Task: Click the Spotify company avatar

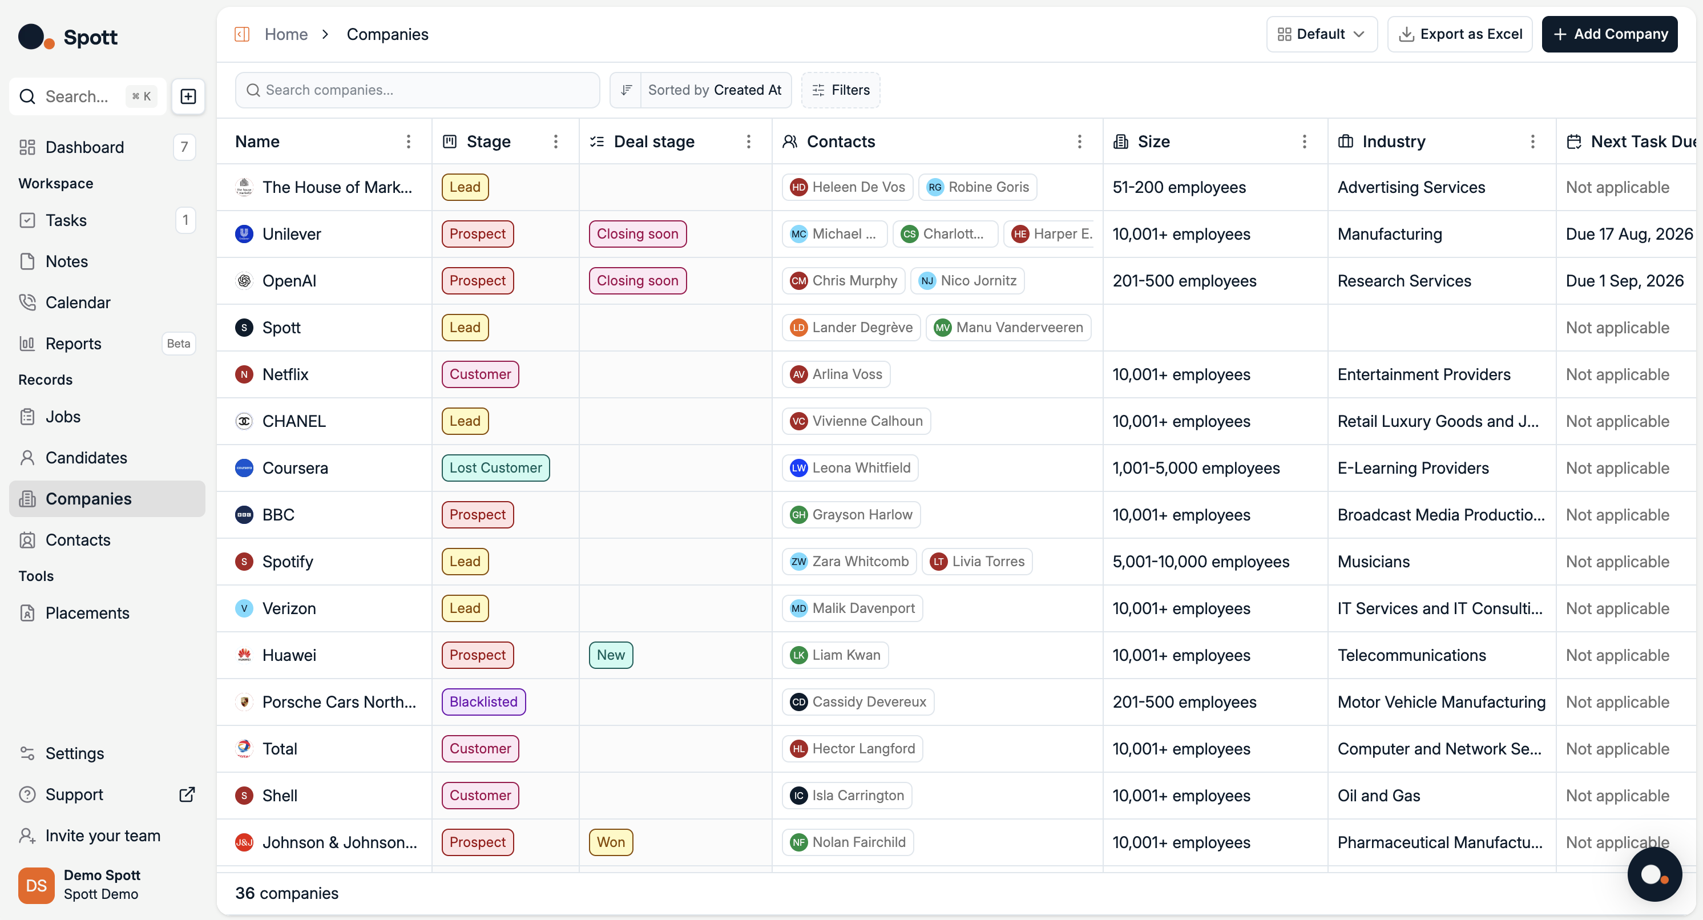Action: (244, 562)
